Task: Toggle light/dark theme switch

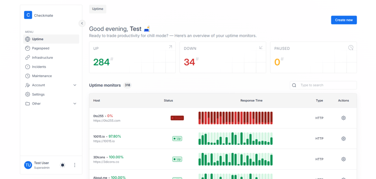Action: click(63, 165)
